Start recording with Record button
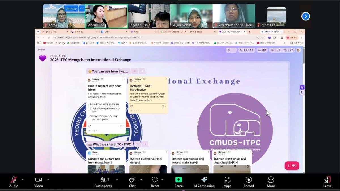 [249, 182]
